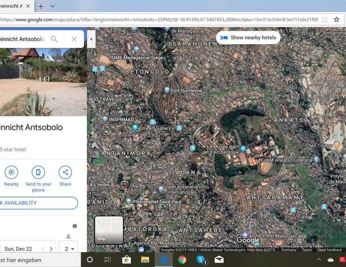Image resolution: width=346 pixels, height=267 pixels.
Task: Open a new browser tab
Action: point(41,6)
